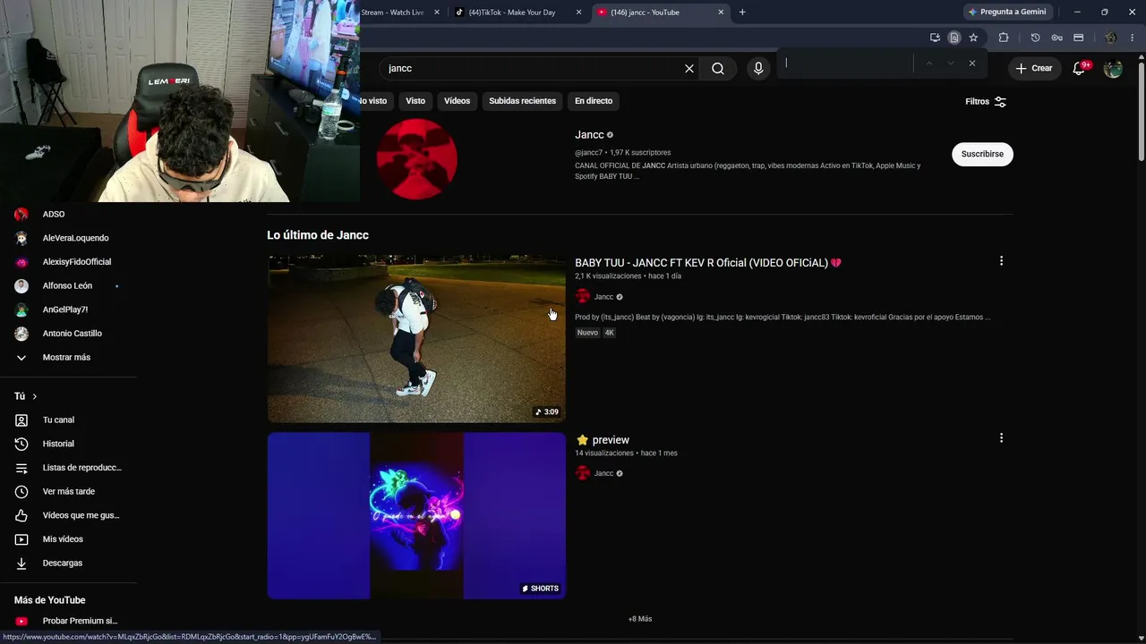
Task: Go to previous find result
Action: (x=929, y=64)
